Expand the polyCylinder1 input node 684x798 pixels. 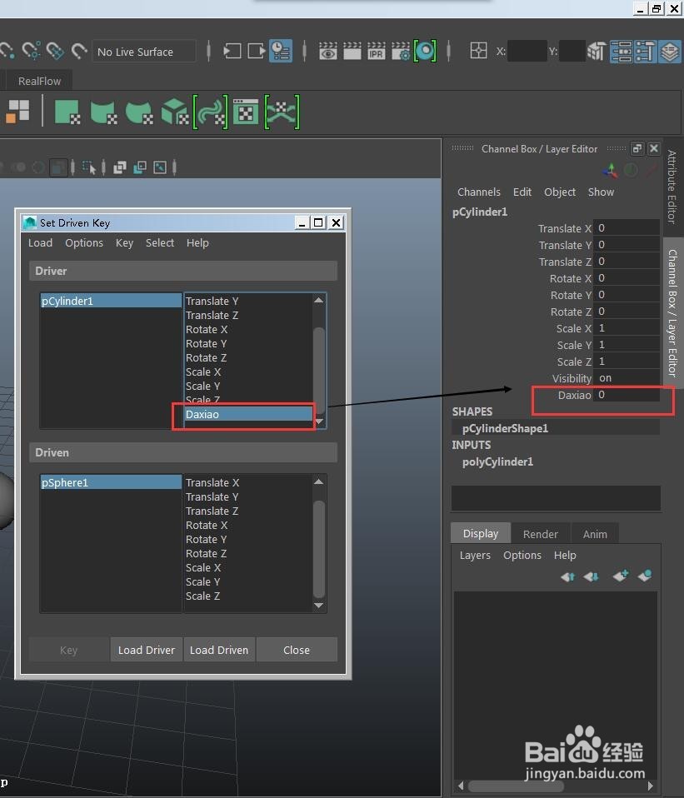click(497, 461)
